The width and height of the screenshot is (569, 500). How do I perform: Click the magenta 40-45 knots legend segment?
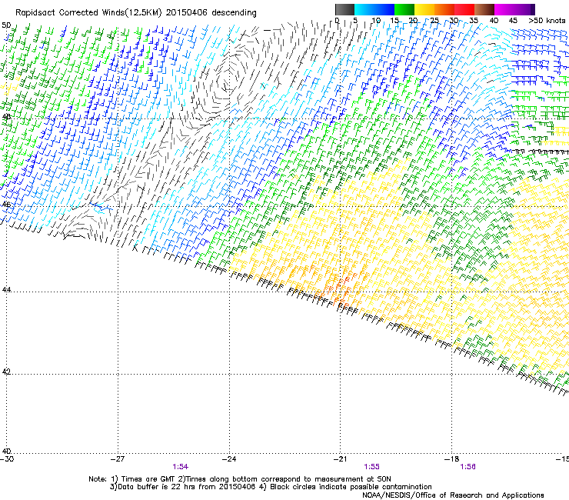[504, 9]
